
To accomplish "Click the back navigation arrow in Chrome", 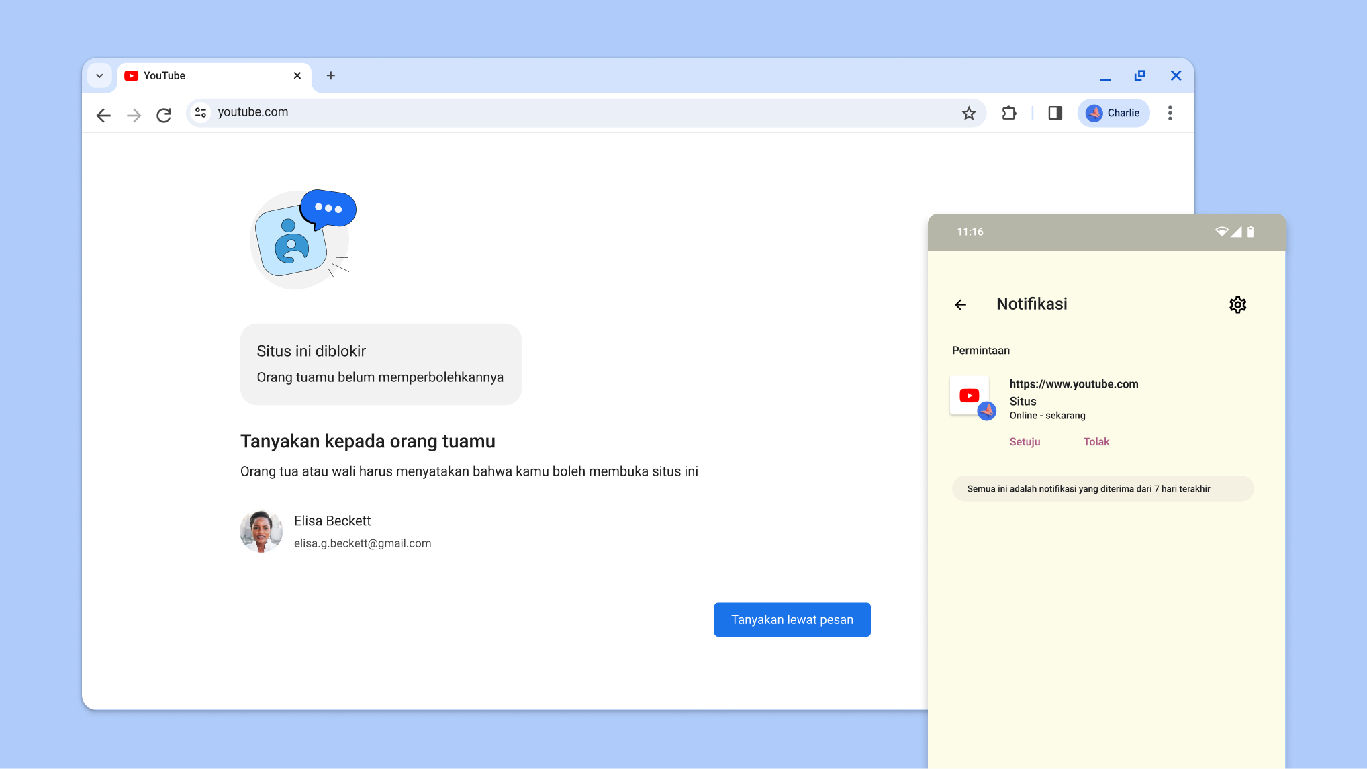I will pos(103,114).
